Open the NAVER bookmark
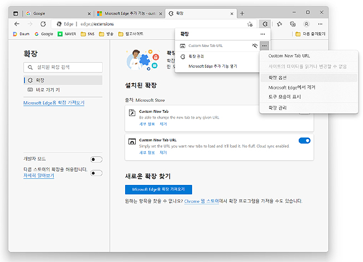 click(67, 34)
